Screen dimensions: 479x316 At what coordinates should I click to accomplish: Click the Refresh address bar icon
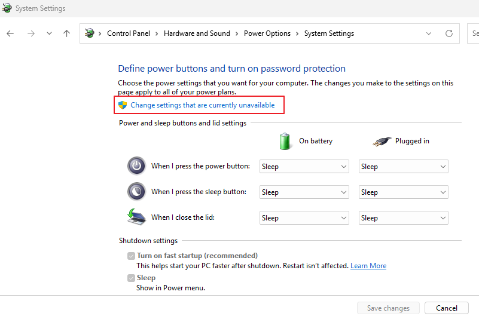[449, 33]
